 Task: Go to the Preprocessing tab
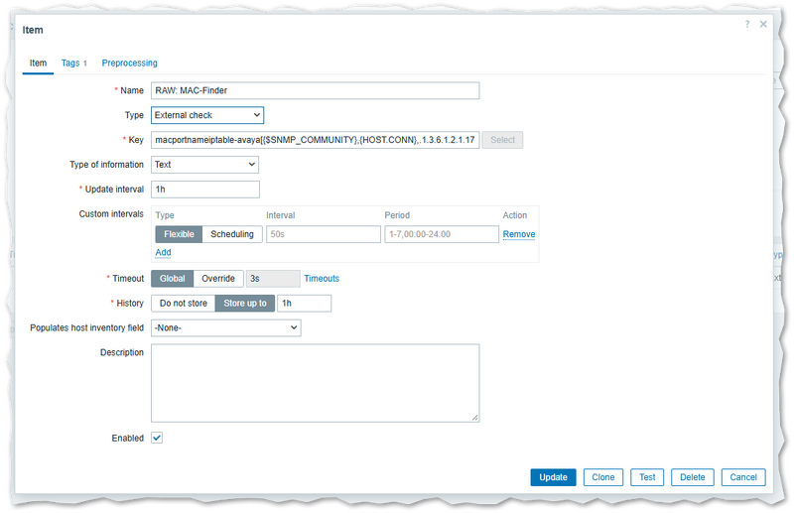tap(130, 64)
